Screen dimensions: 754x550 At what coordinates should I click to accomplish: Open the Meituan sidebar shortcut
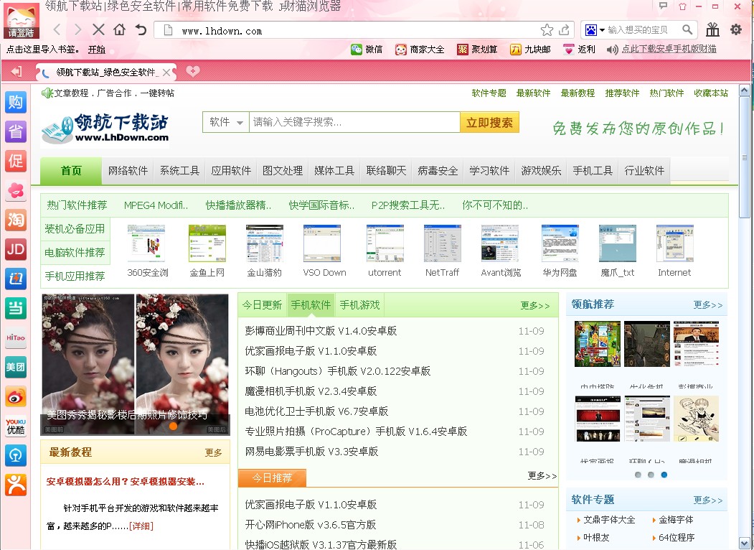(16, 367)
